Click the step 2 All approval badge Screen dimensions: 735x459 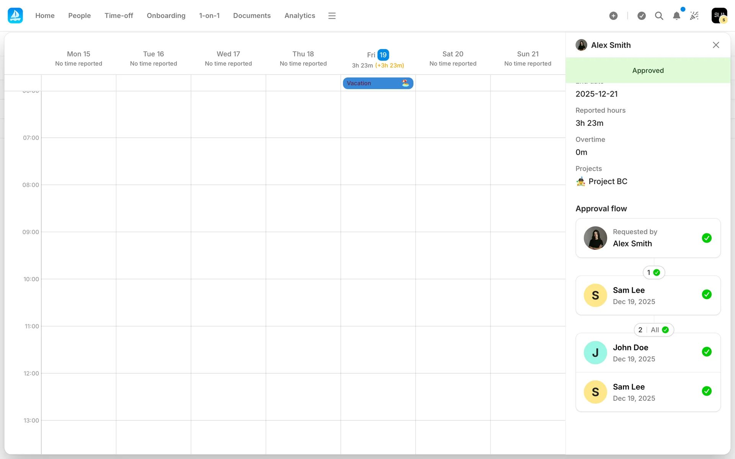(654, 330)
